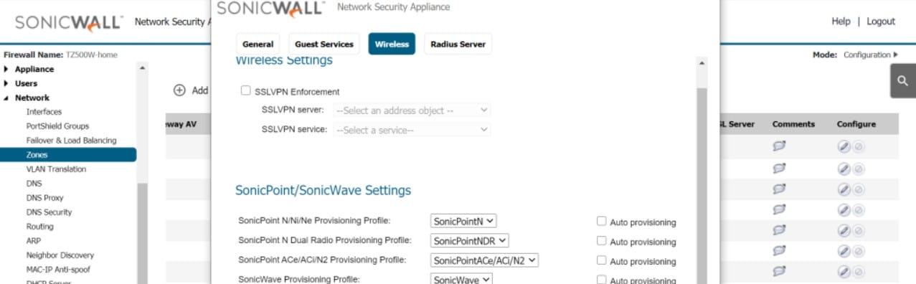This screenshot has width=916, height=284.
Task: Switch to the General tab
Action: [x=258, y=44]
